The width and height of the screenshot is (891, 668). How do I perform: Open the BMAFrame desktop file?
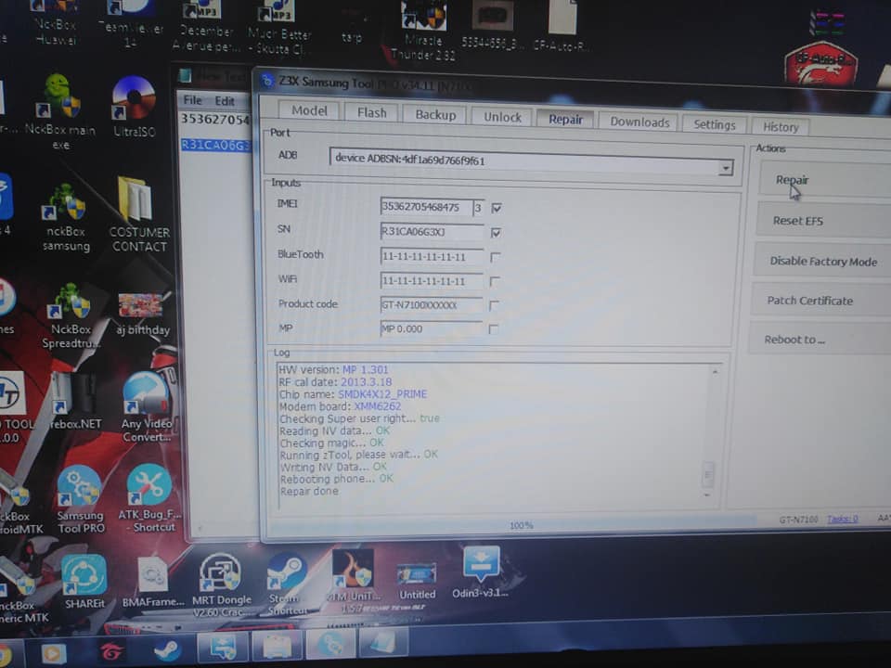click(153, 581)
